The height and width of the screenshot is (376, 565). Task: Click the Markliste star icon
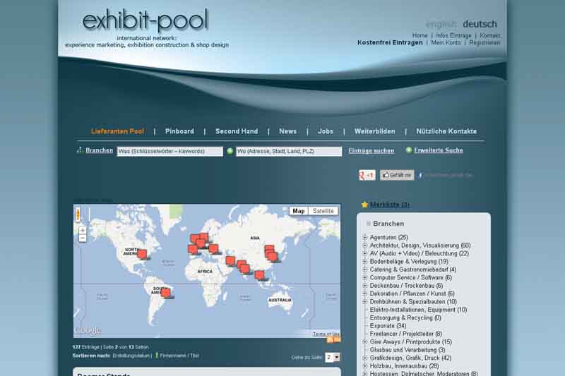[364, 205]
